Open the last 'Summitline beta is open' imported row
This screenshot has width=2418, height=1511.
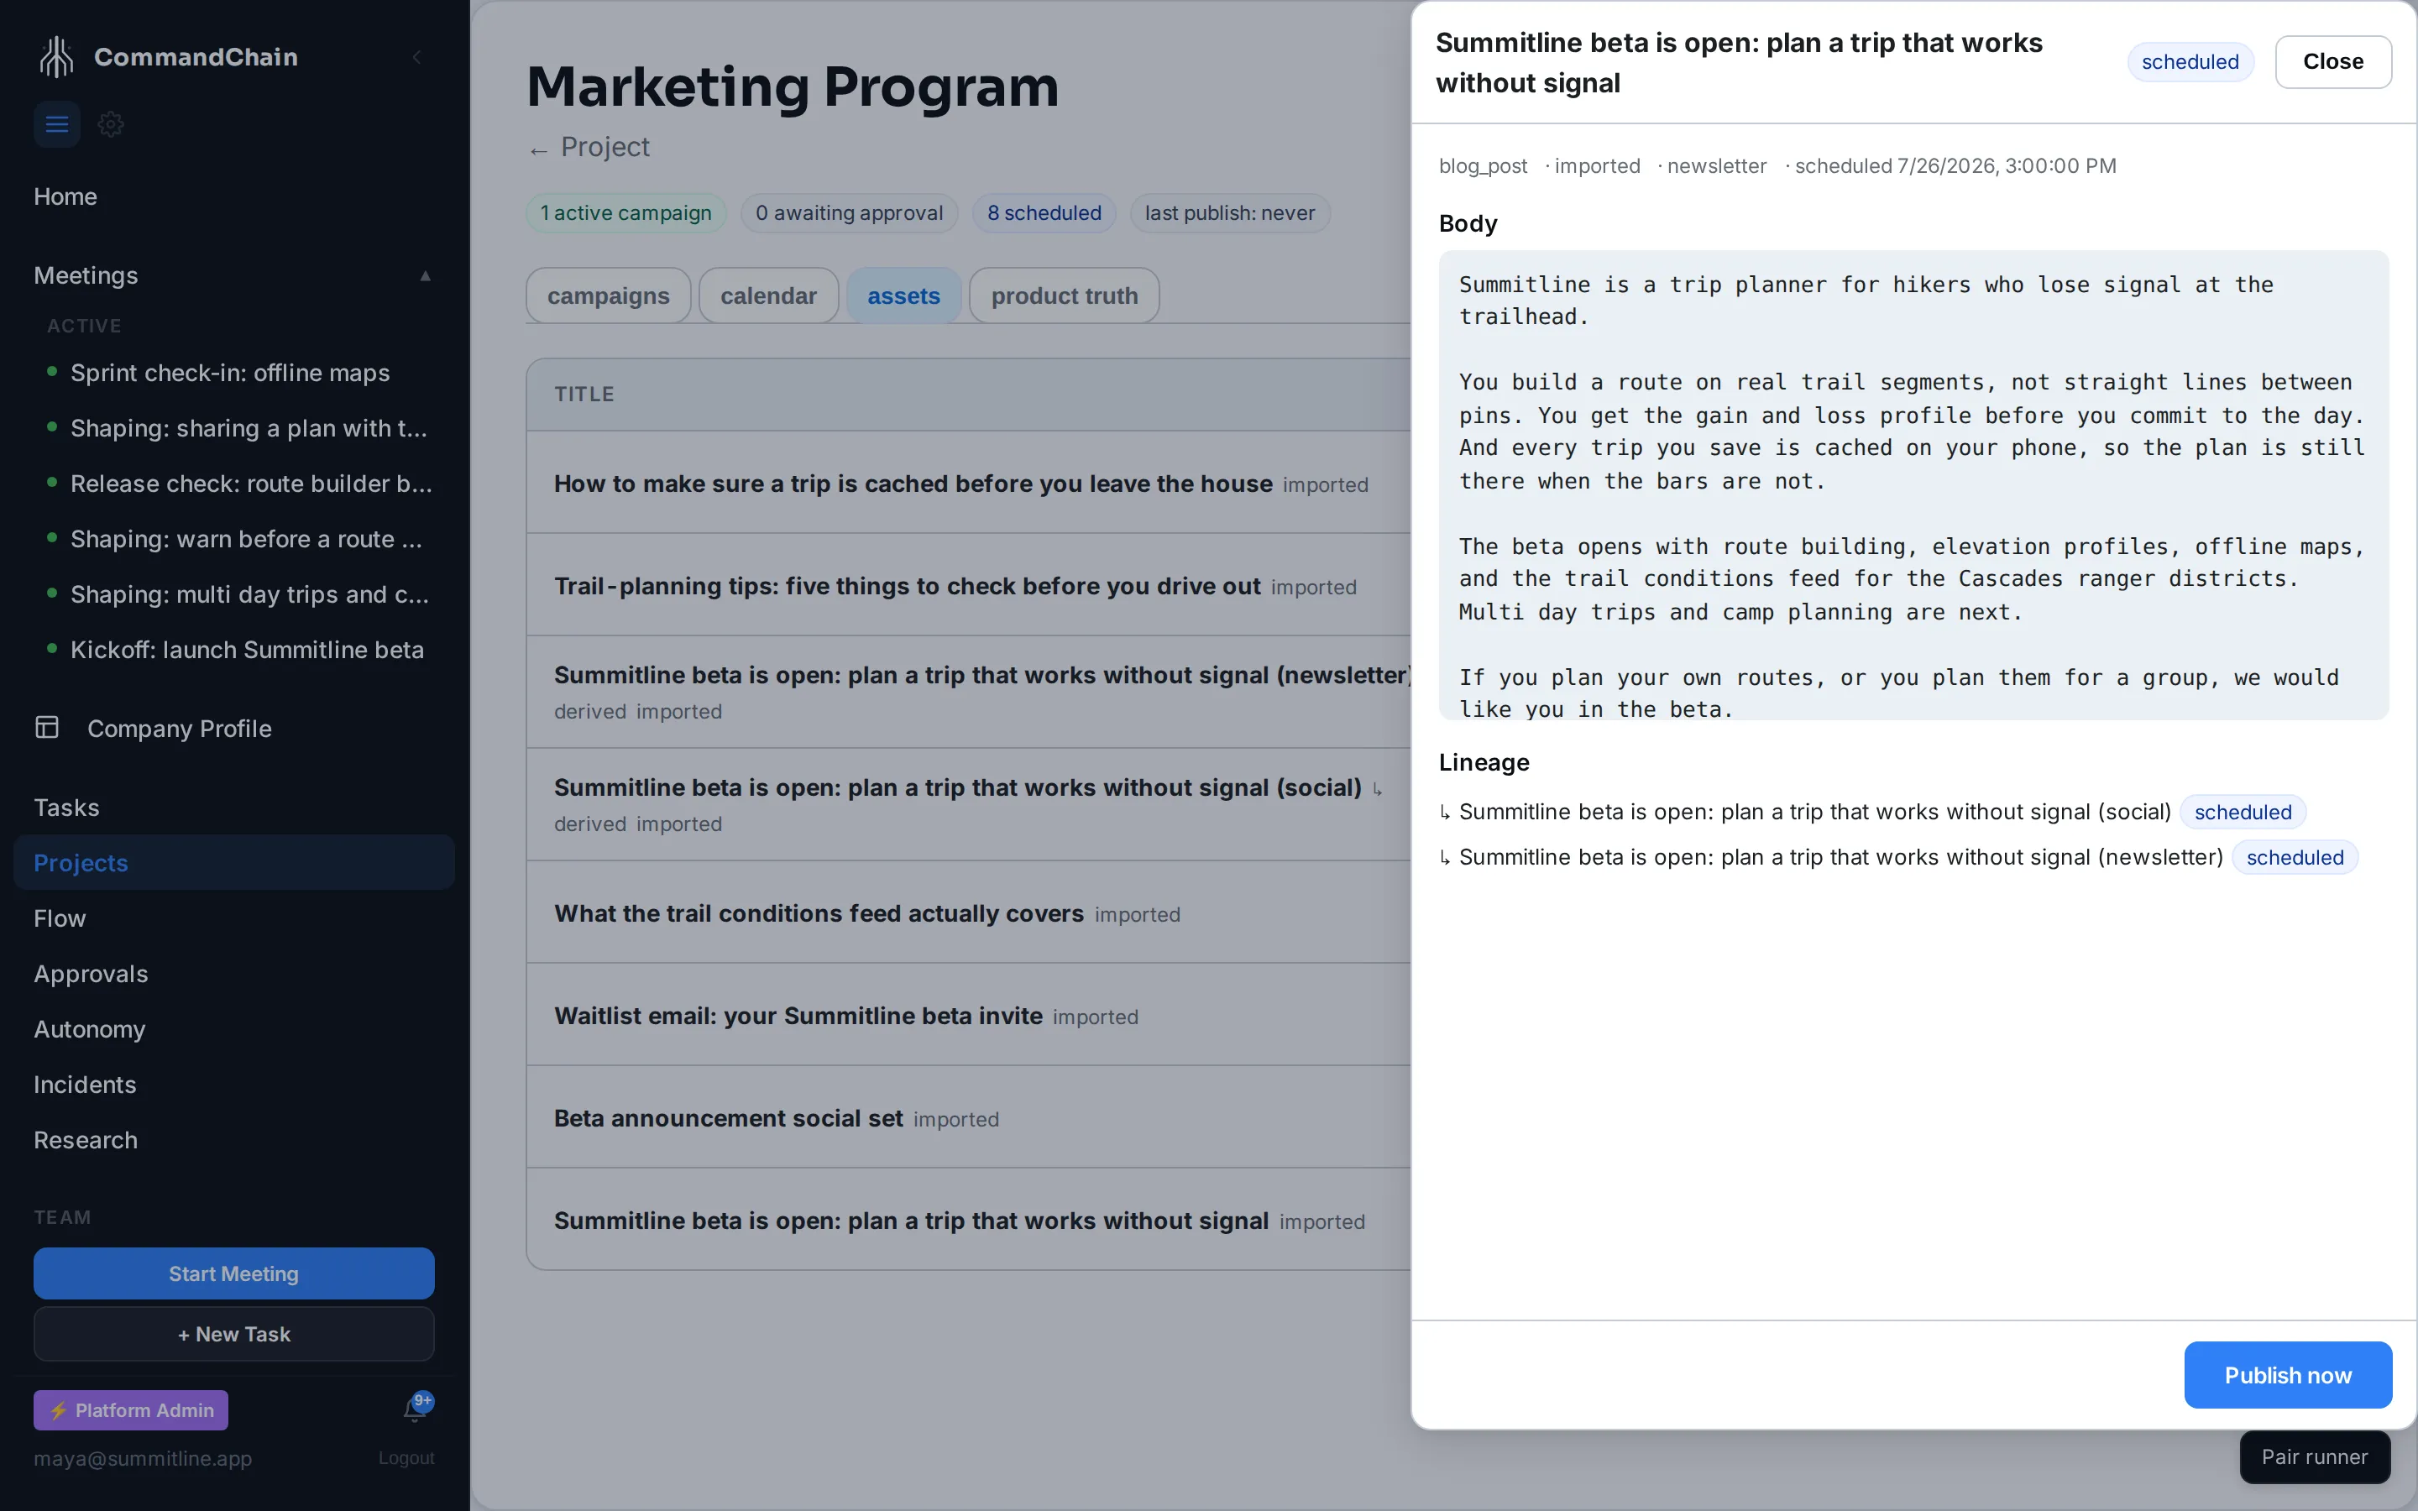click(968, 1221)
